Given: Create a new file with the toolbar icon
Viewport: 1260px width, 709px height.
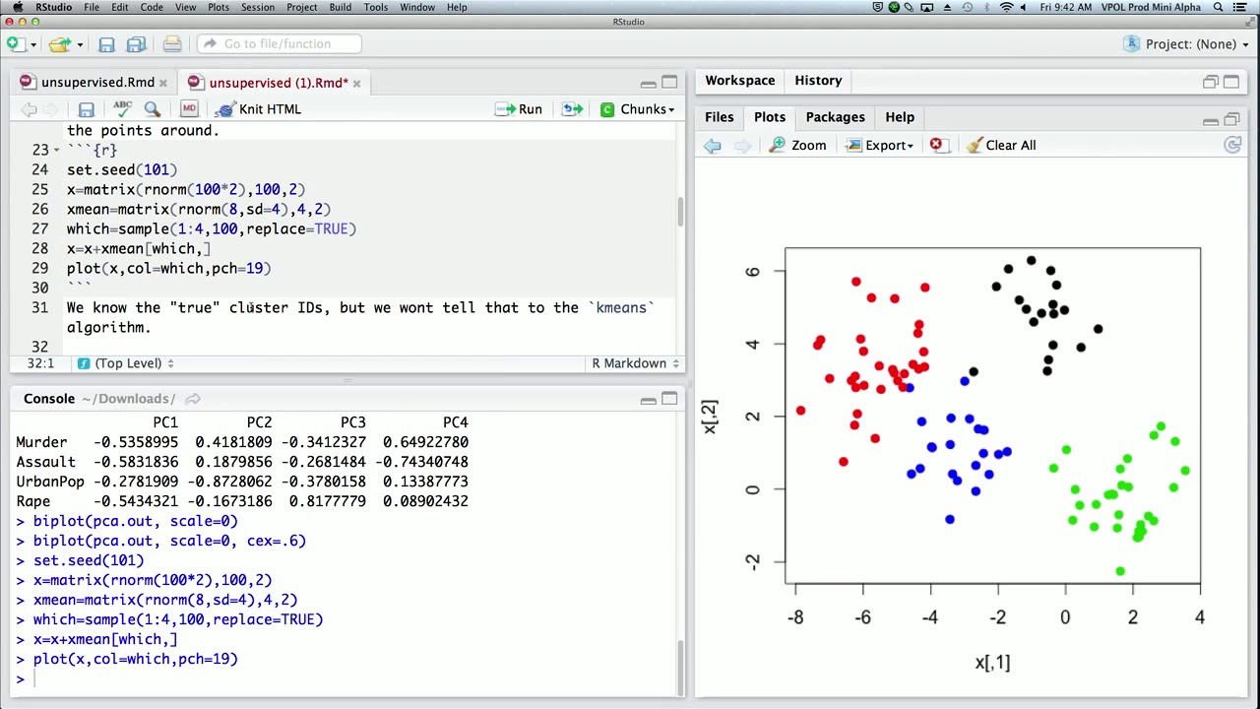Looking at the screenshot, I should point(14,44).
